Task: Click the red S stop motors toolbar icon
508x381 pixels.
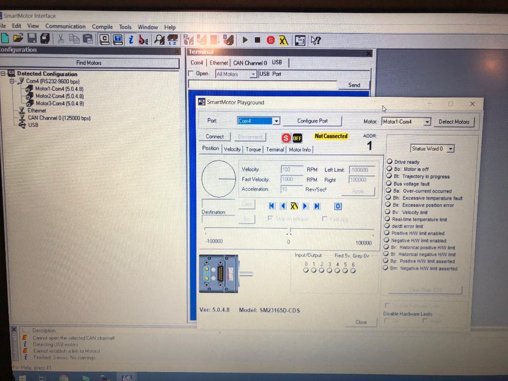Action: tap(270, 40)
